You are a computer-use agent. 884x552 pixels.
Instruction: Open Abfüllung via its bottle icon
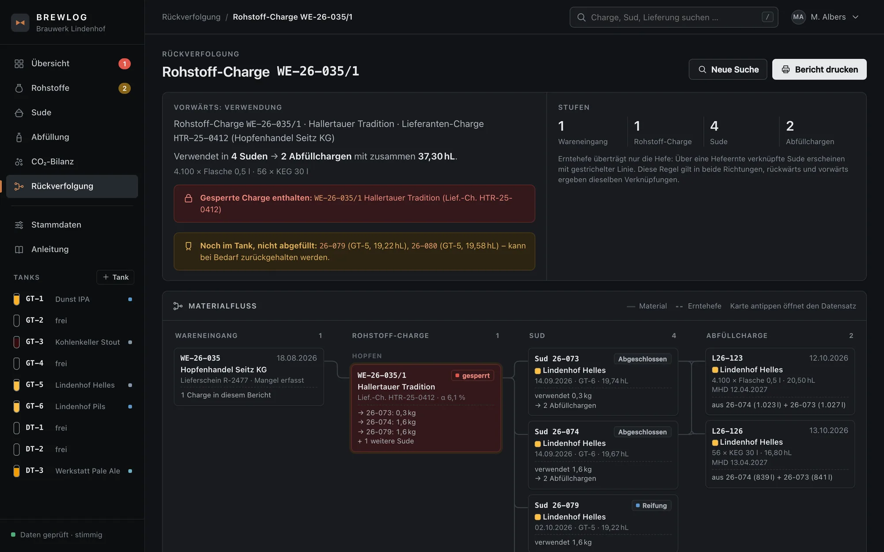[x=19, y=137]
